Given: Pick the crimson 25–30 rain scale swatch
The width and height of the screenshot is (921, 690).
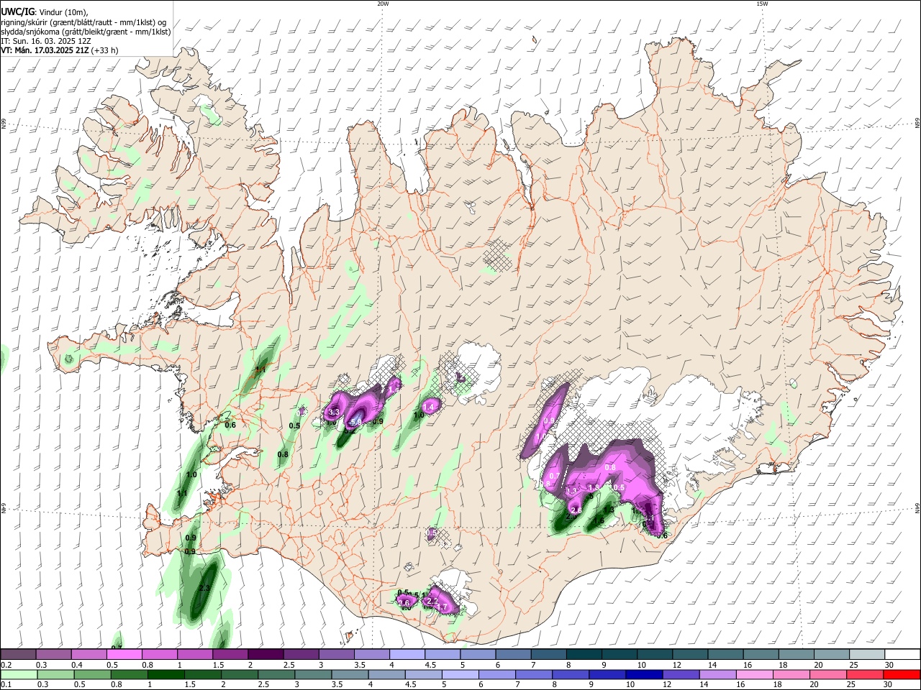Looking at the screenshot, I should click(x=865, y=674).
